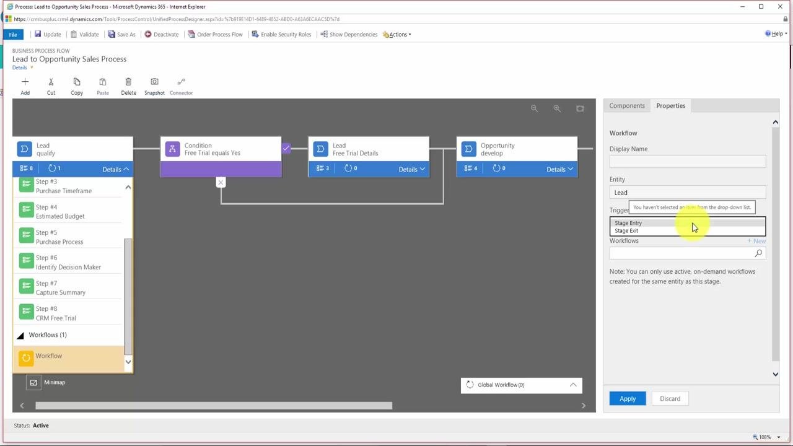The width and height of the screenshot is (793, 446).
Task: Expand Details on Opportunity develop stage
Action: (x=559, y=169)
